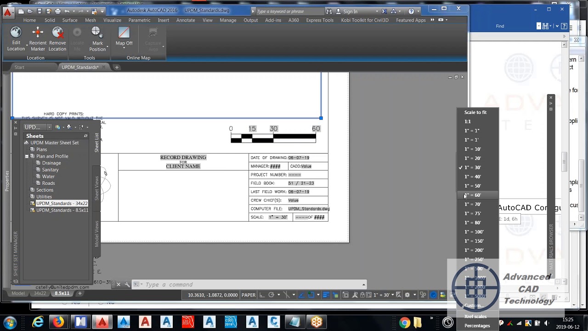Open the AutoCAD application menu button
The image size is (588, 331).
click(x=8, y=12)
